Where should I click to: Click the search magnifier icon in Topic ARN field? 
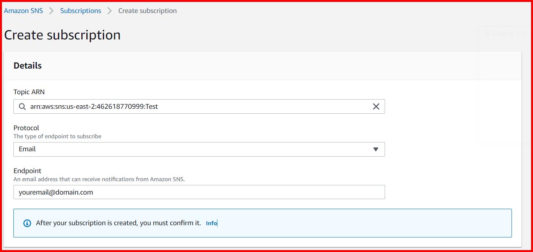click(22, 106)
